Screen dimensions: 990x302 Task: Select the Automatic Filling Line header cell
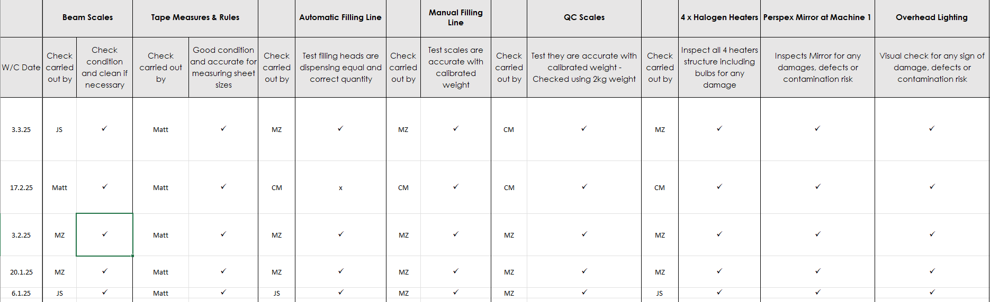click(x=340, y=17)
